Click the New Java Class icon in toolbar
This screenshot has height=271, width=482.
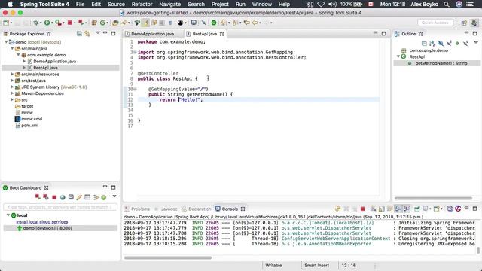(102, 23)
